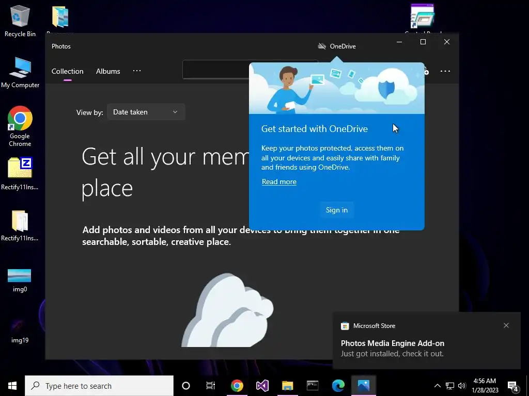Select the partially hidden folder icon next to Recycle Bin
The width and height of the screenshot is (529, 396).
click(x=60, y=18)
